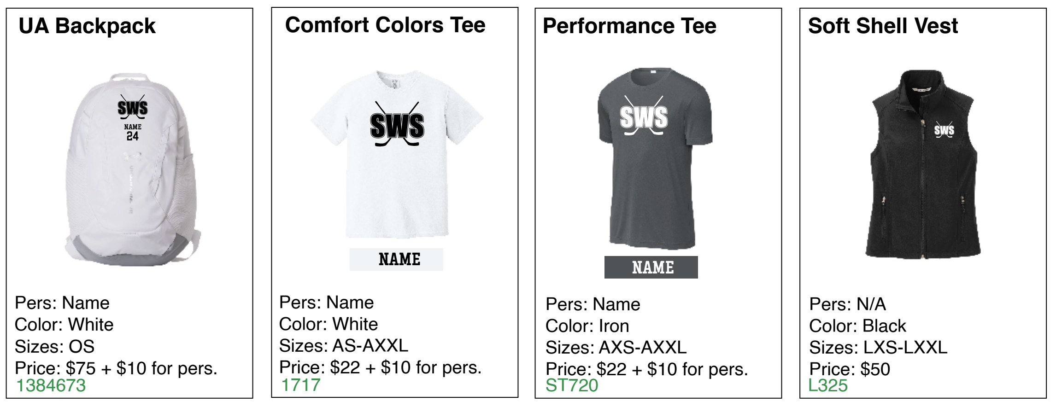
Task: Click the vest Sizes: LXS-LXXL text
Action: pos(878,347)
